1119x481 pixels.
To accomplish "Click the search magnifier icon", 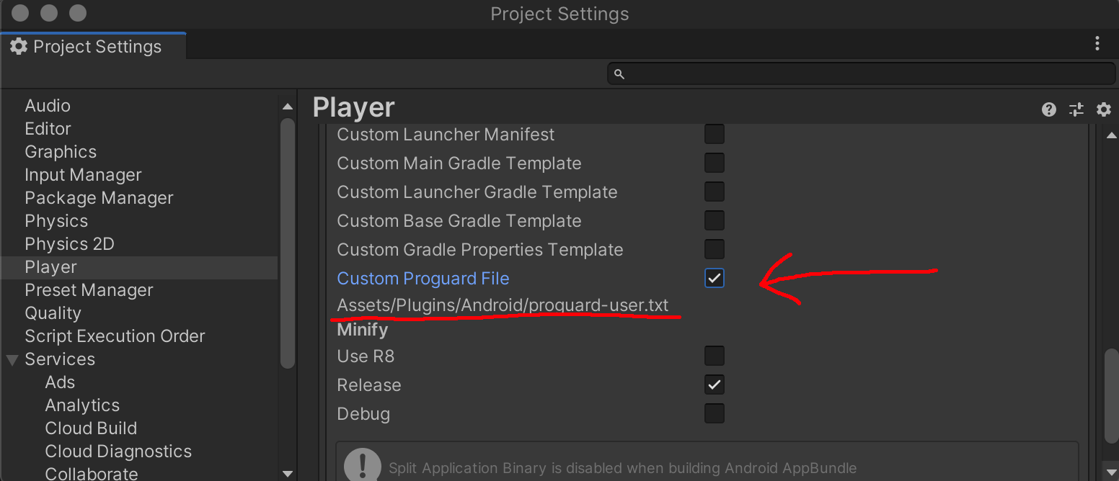I will [619, 74].
